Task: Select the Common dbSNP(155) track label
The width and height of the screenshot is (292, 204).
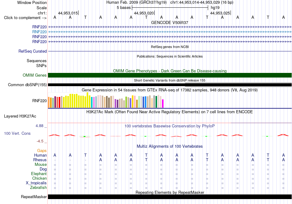Action: click(x=27, y=85)
